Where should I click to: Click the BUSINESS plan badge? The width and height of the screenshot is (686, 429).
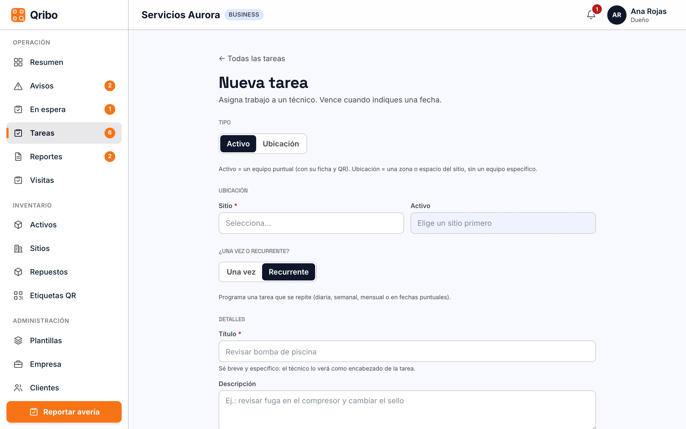tap(244, 14)
